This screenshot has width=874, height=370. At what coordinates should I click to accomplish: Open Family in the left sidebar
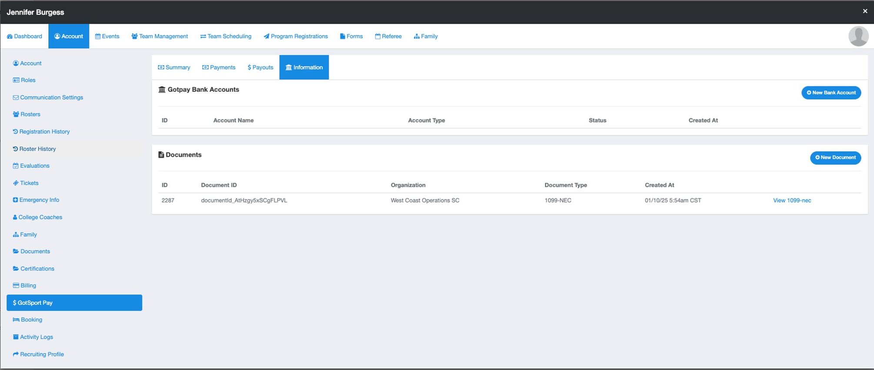point(25,235)
